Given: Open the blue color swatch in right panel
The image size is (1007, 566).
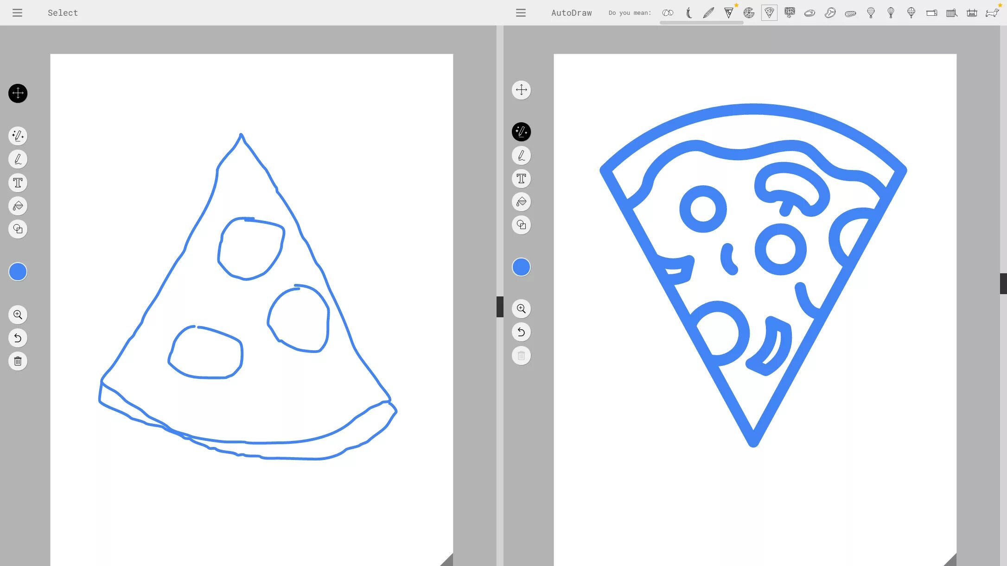Looking at the screenshot, I should 521,267.
